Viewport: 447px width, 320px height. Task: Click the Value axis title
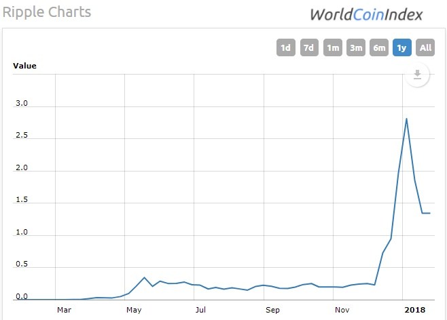(x=25, y=66)
